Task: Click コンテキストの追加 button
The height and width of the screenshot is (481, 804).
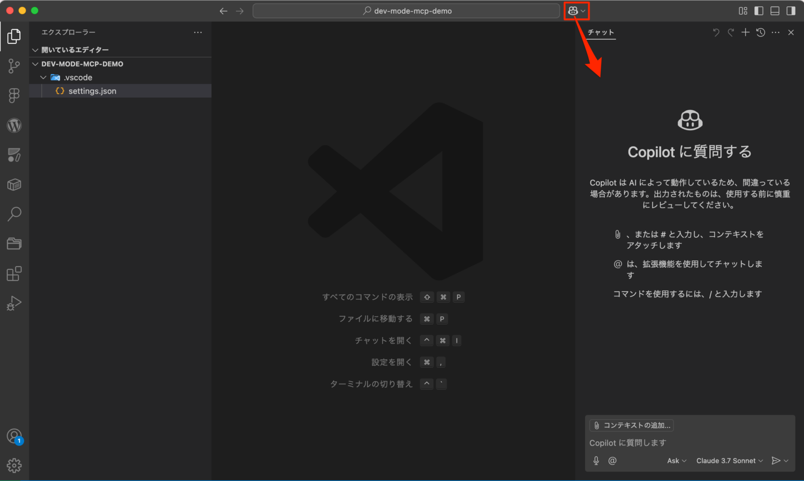Action: (x=631, y=425)
